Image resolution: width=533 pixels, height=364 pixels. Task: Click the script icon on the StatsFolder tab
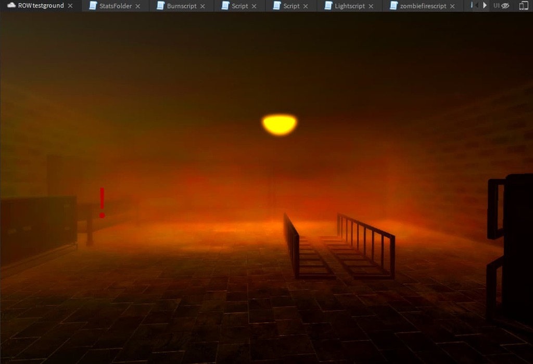[93, 6]
